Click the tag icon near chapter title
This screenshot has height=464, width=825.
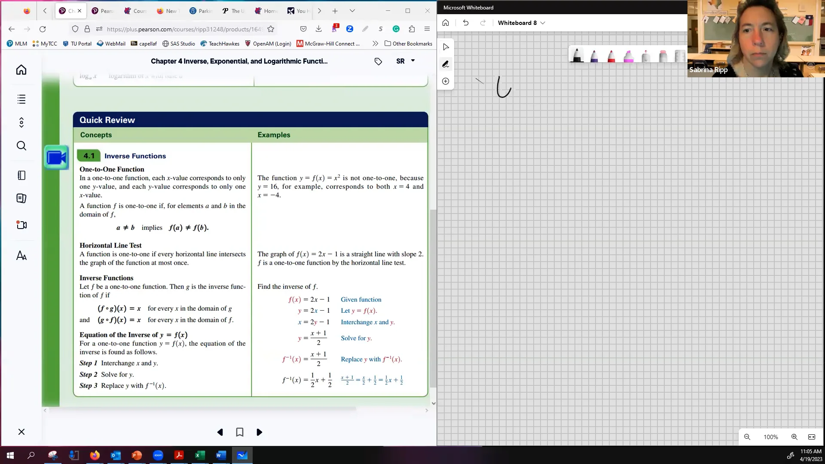pos(378,61)
